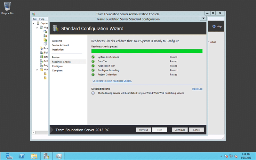This screenshot has width=256, height=160.
Task: Go to the Configure step in sidebar
Action: (x=57, y=66)
